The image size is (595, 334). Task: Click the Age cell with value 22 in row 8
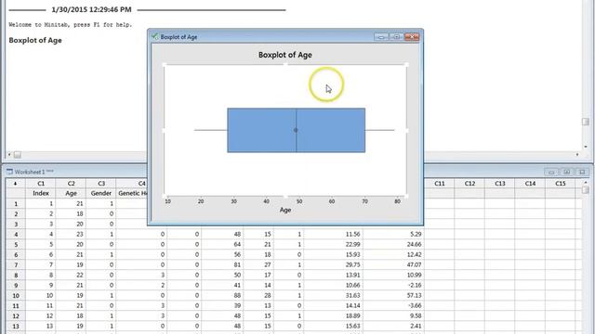click(x=71, y=275)
